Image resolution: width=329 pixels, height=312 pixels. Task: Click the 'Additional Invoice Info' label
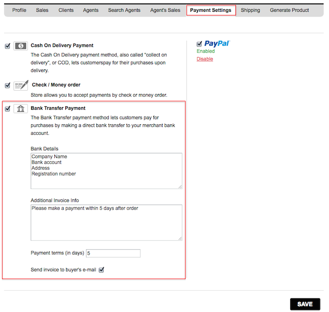coord(55,200)
